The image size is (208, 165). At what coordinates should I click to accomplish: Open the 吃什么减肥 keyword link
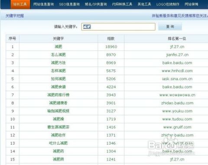(x=58, y=143)
